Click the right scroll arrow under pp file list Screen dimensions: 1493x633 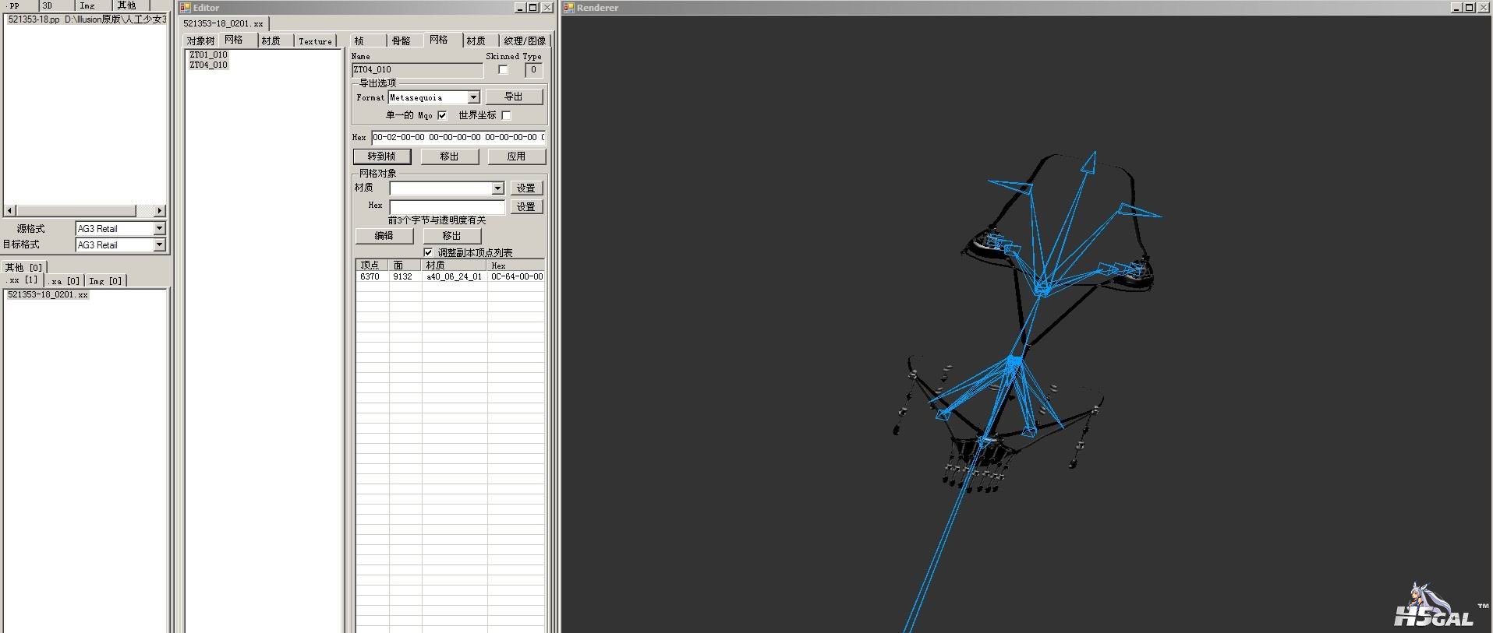[x=159, y=211]
